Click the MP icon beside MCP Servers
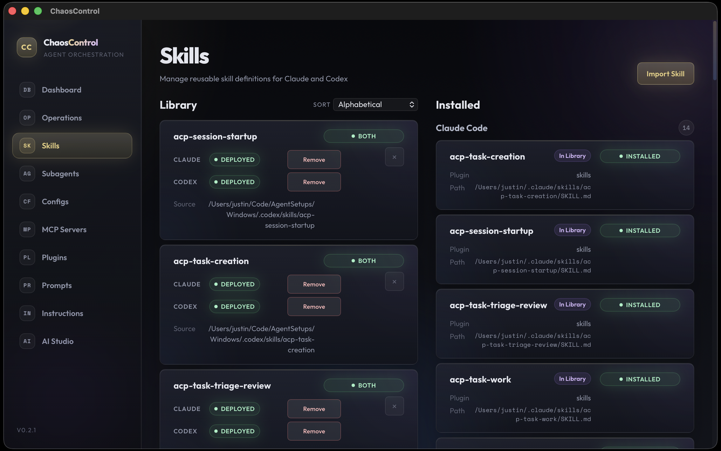The image size is (721, 451). click(x=27, y=230)
